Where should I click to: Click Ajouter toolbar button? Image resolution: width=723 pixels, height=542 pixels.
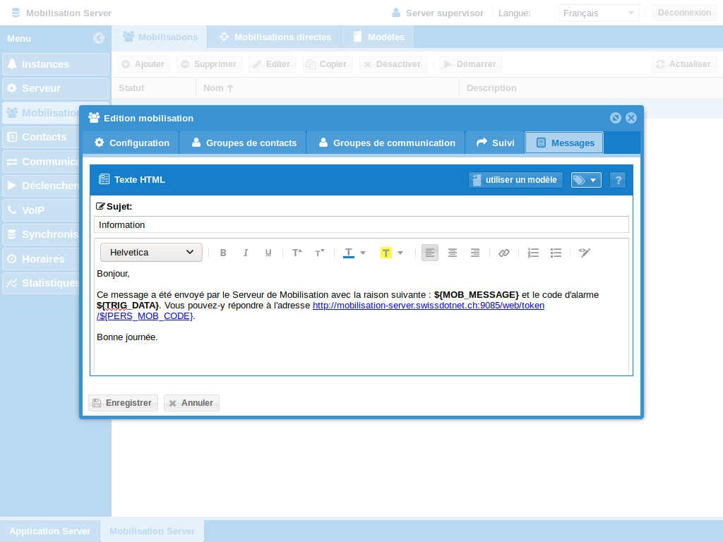144,64
